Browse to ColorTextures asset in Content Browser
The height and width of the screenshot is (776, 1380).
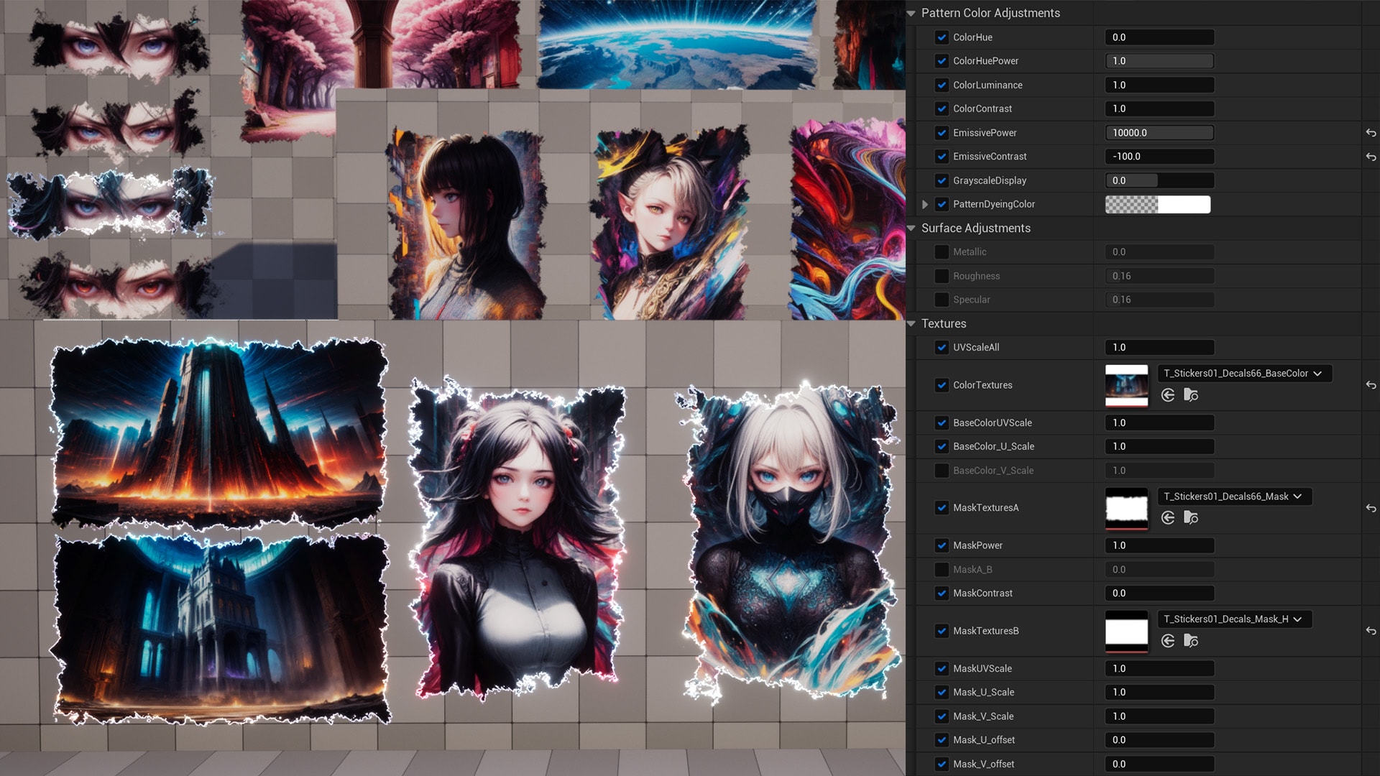pyautogui.click(x=1191, y=395)
